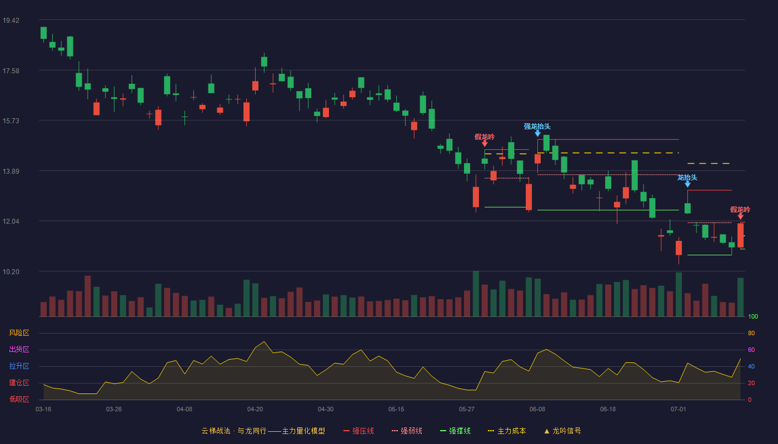Click the last red candlestick under the right-edge 假龙吟 marker
The height and width of the screenshot is (444, 778).
[x=740, y=235]
